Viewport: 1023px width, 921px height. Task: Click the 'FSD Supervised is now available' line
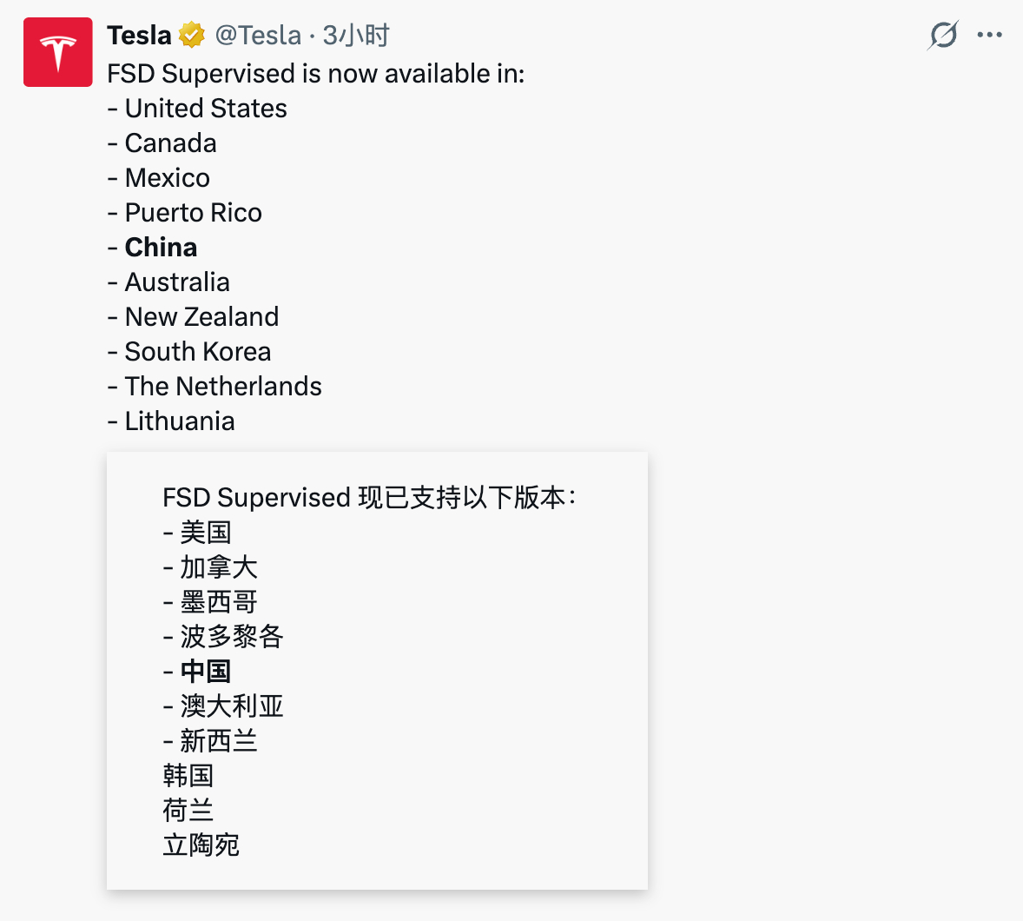pos(316,74)
